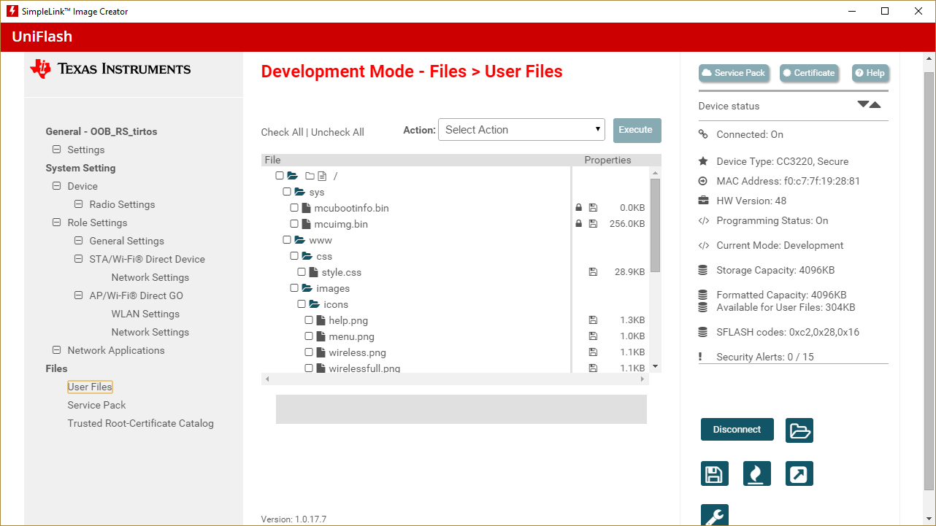This screenshot has height=526, width=936.
Task: Click the new file icon in root row
Action: tap(321, 176)
